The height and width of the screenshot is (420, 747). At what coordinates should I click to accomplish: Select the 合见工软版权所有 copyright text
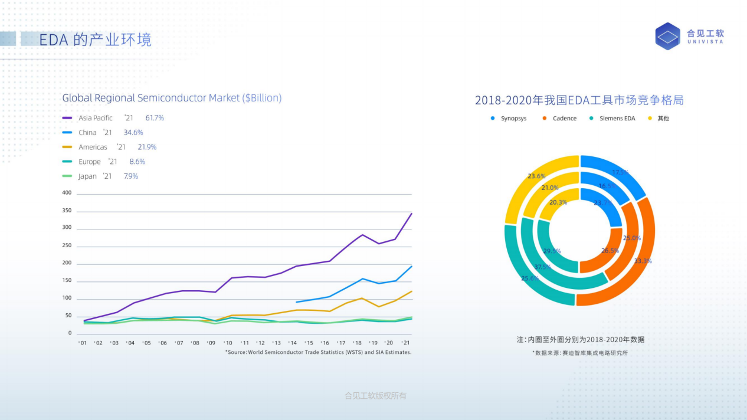click(375, 396)
